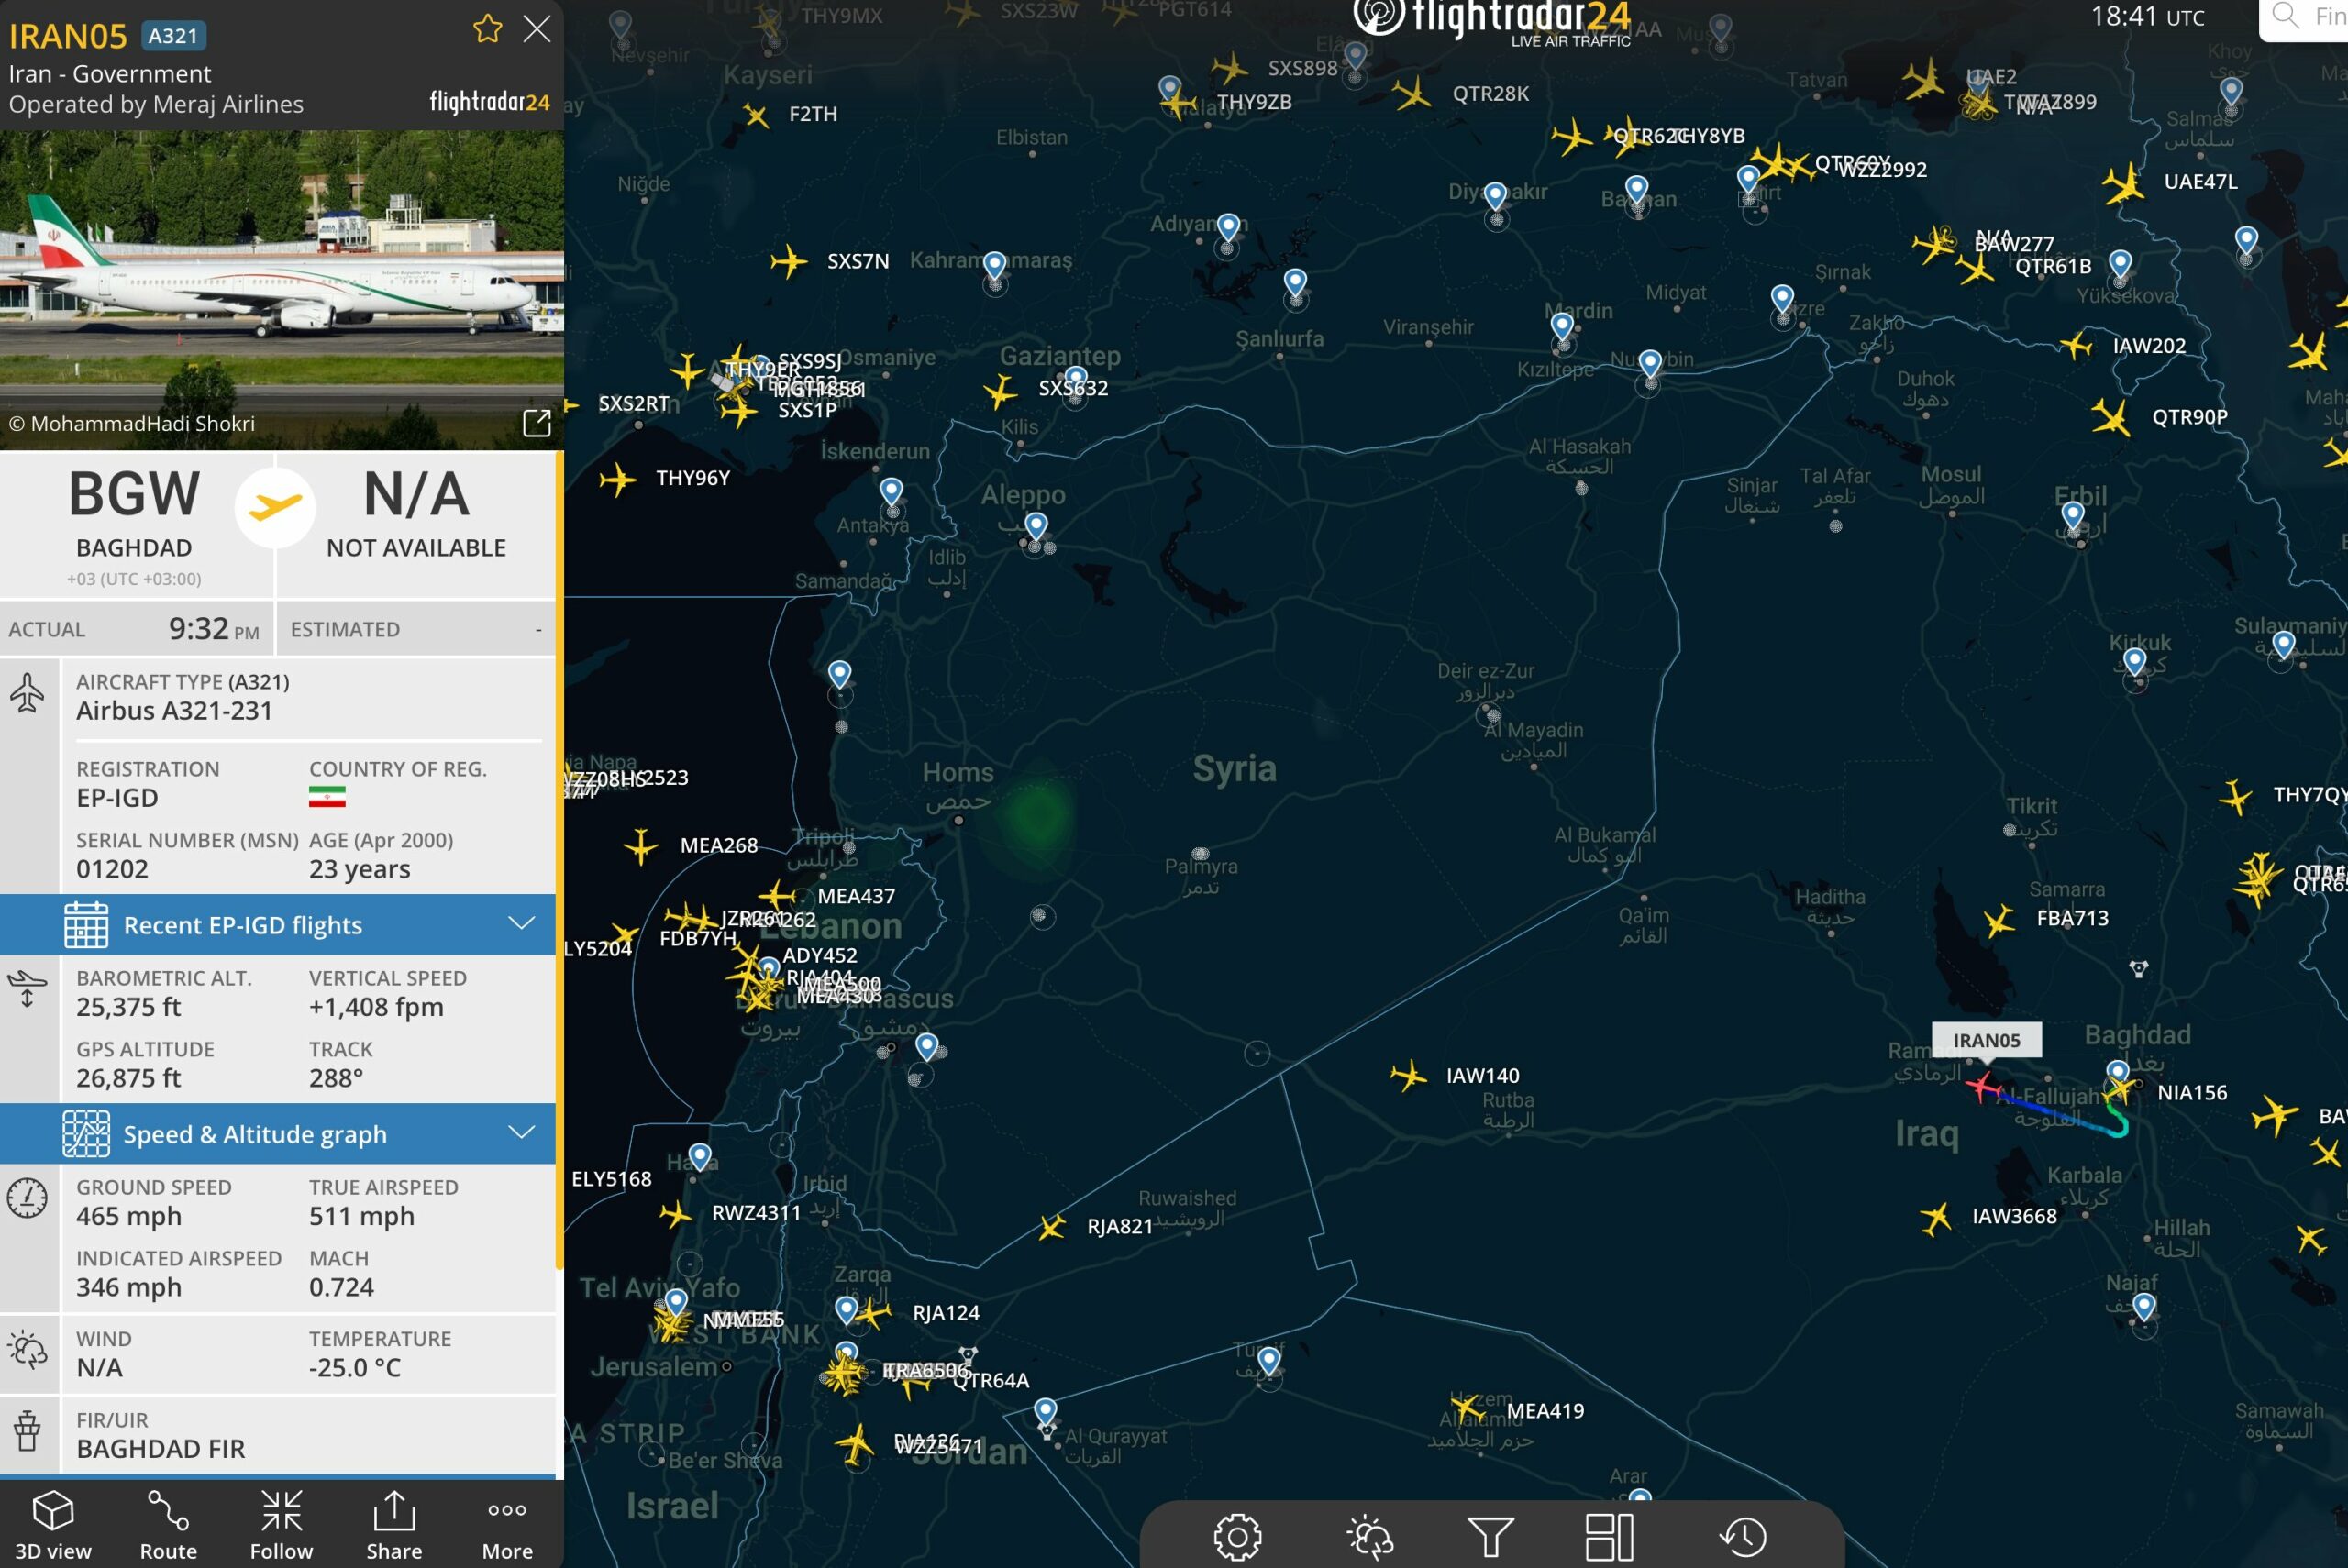The image size is (2348, 1568).
Task: Click the IRAN05 callsign heading
Action: pyautogui.click(x=68, y=36)
